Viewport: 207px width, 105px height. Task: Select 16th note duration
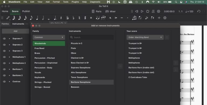25,18
